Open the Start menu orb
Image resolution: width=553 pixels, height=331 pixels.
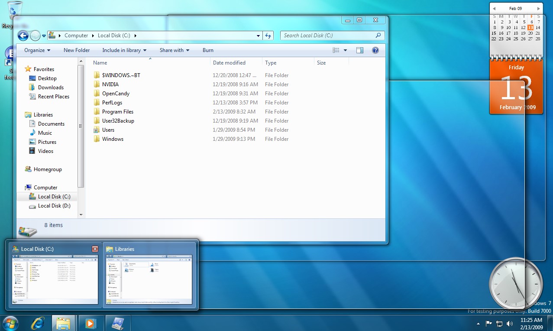[10, 323]
